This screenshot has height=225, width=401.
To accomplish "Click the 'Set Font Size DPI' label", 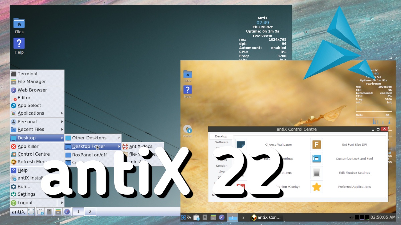I will click(355, 145).
